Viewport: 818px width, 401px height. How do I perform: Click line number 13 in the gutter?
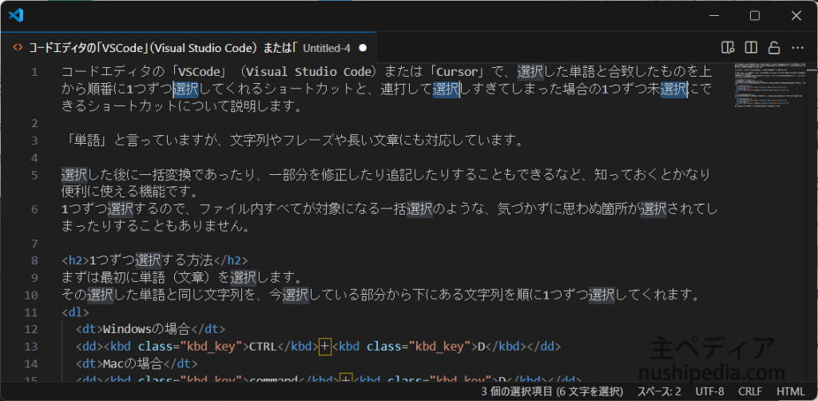(31, 347)
